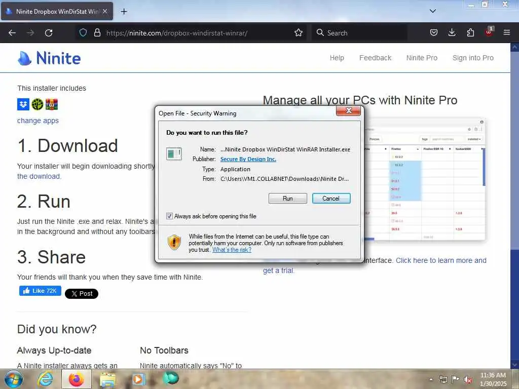This screenshot has width=519, height=389.
Task: Show hidden tray icons arrow
Action: [431, 379]
